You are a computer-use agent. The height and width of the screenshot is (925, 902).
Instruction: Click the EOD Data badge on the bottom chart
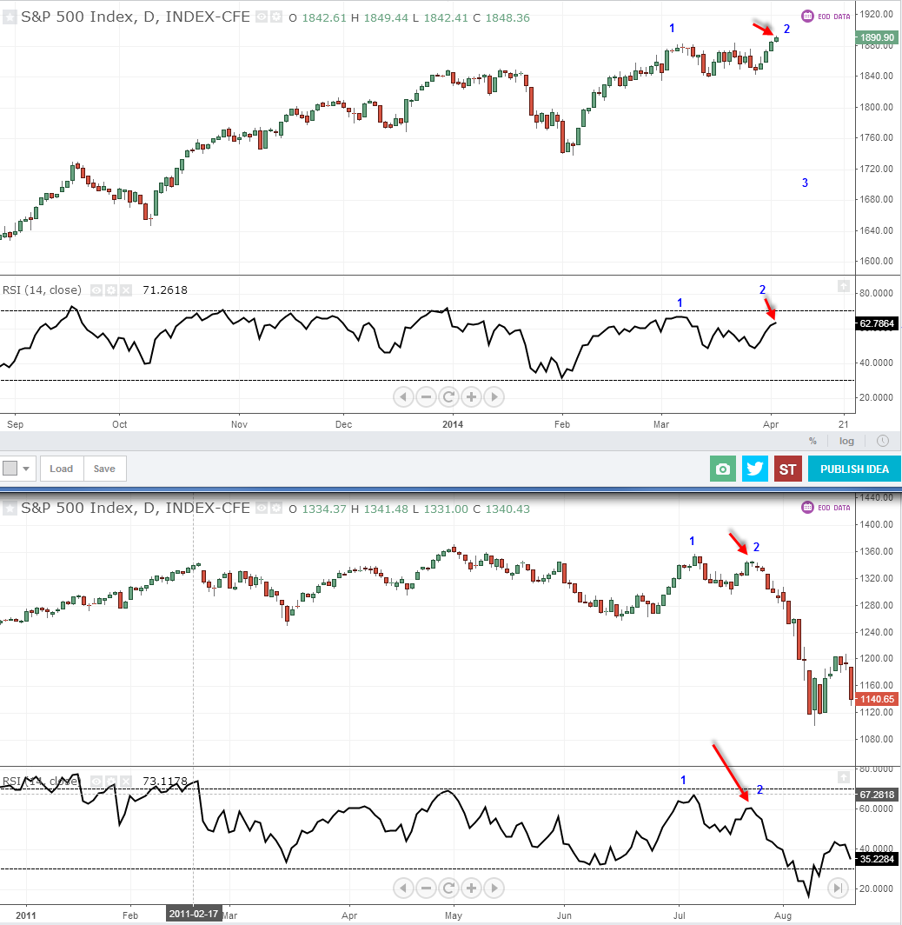pyautogui.click(x=826, y=508)
